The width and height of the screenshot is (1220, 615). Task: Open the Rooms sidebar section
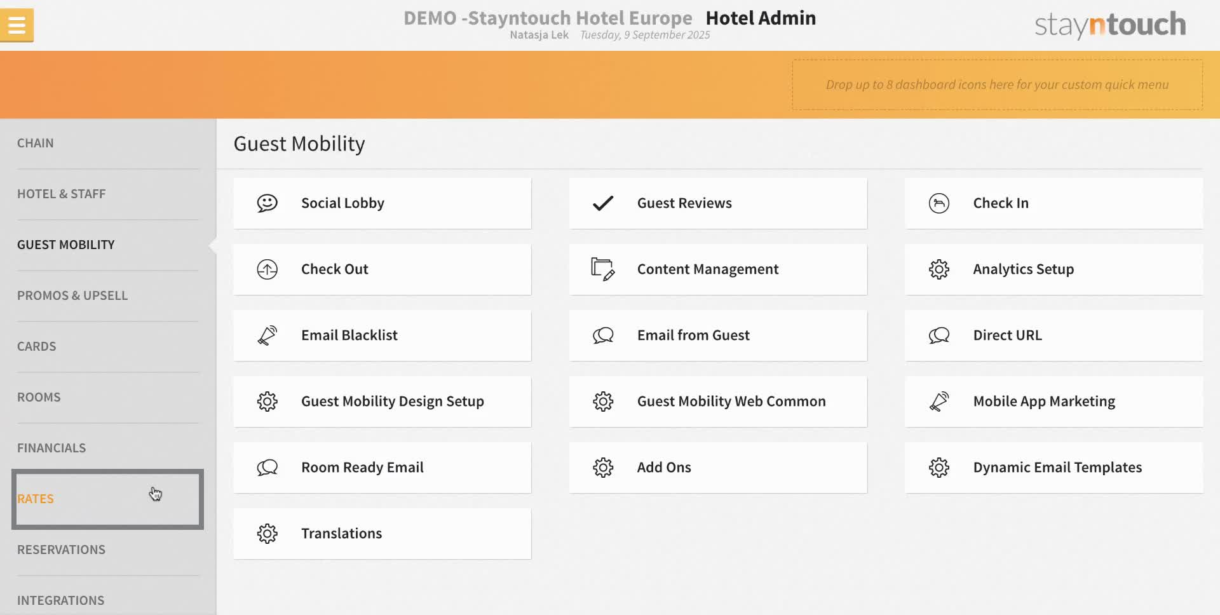(108, 398)
